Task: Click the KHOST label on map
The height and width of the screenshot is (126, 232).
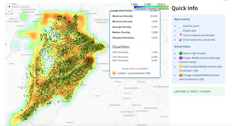Action: (20, 26)
